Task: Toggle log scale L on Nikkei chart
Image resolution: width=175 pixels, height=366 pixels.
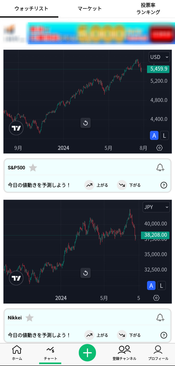Action: 161,285
